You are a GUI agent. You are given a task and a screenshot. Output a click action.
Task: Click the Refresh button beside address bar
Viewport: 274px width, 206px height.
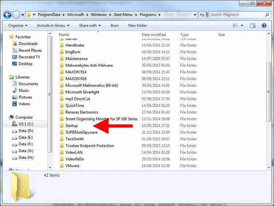(202, 15)
